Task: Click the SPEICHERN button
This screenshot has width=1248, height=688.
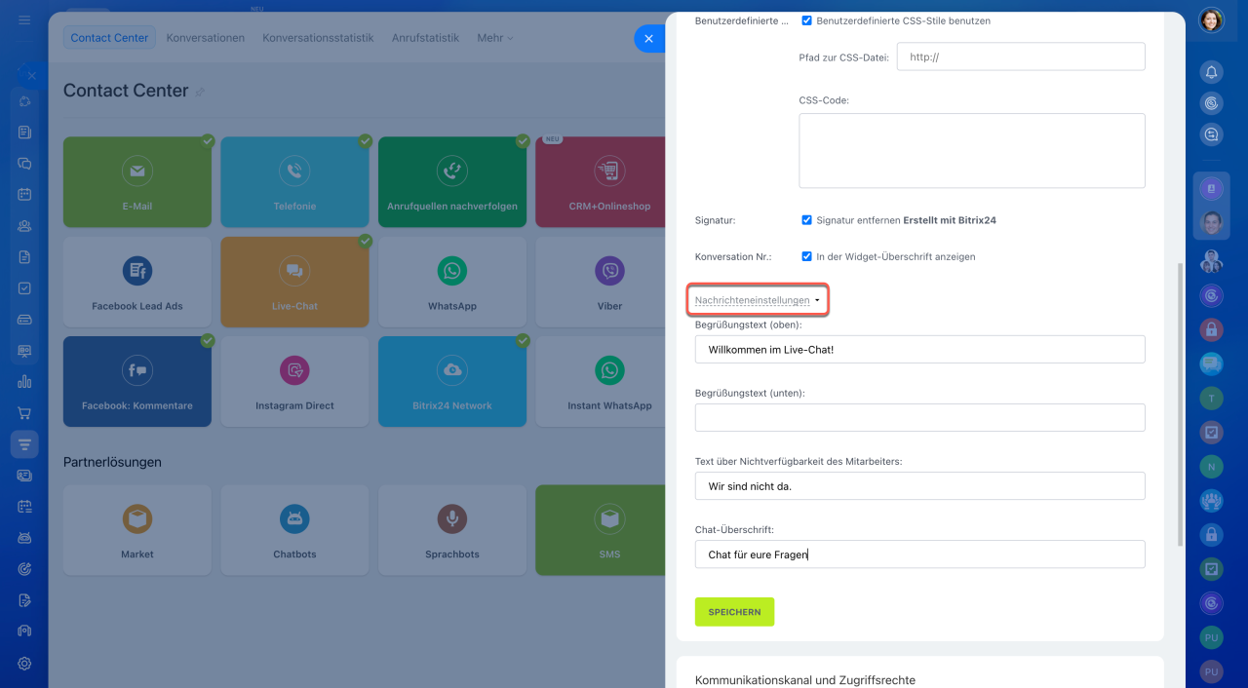Action: click(734, 612)
